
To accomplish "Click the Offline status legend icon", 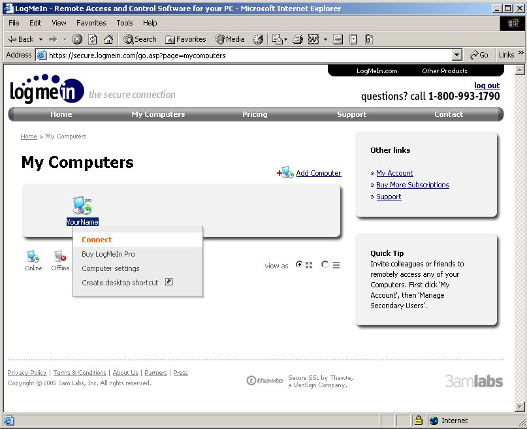I will pos(60,256).
